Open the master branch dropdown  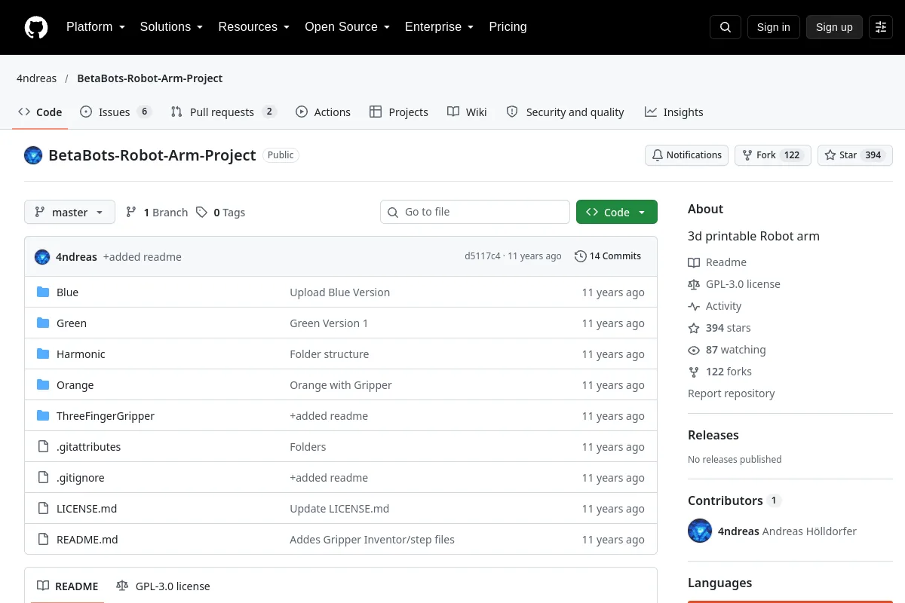pyautogui.click(x=69, y=213)
